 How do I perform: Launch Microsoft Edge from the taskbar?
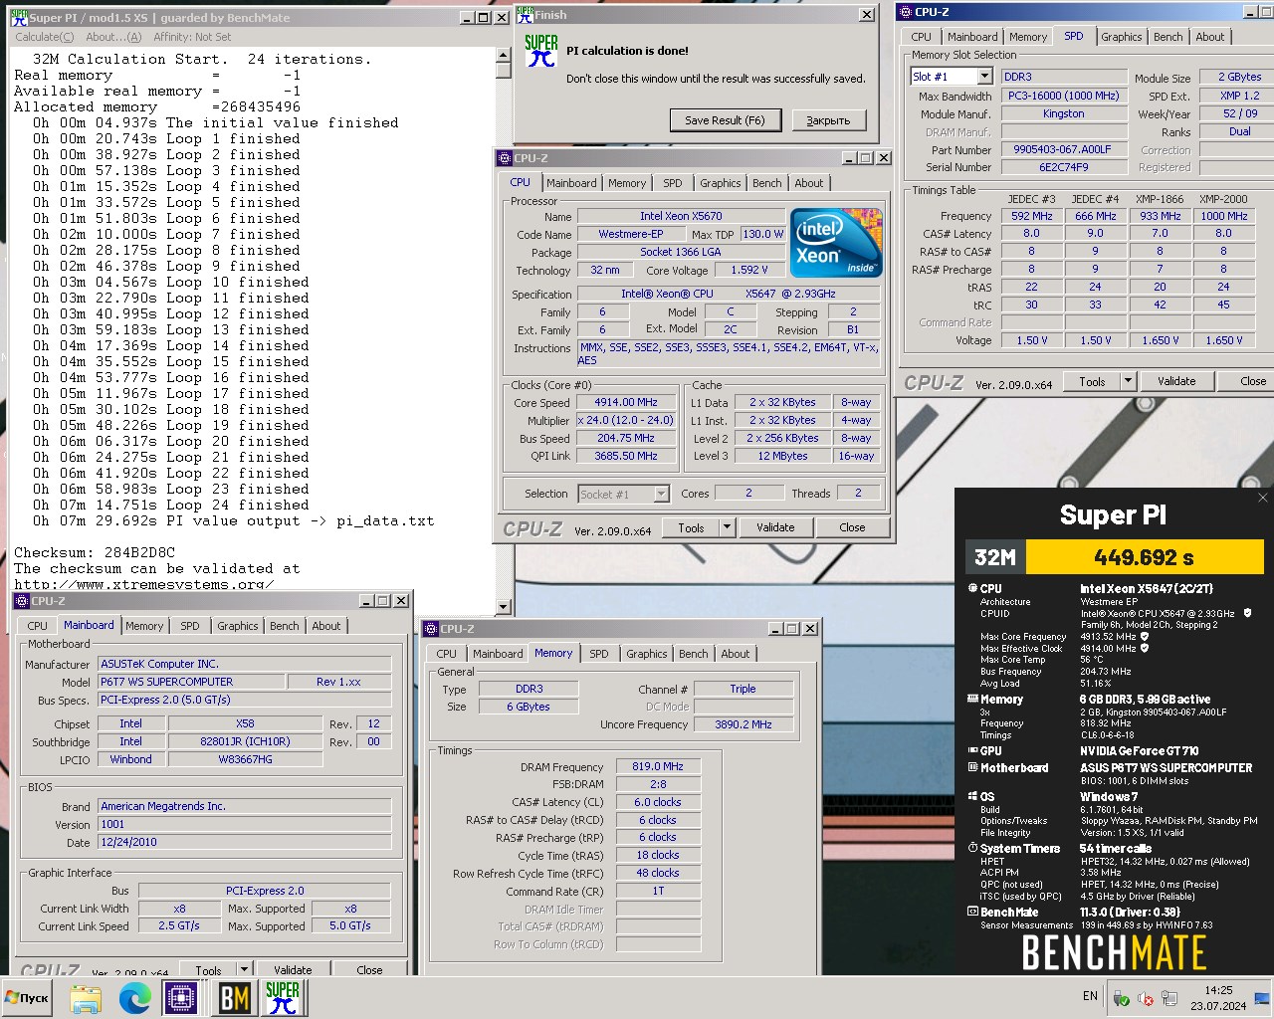pyautogui.click(x=134, y=997)
